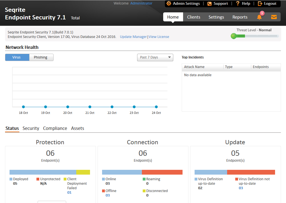
Task: Open the 03 definitions not up-to-date count
Action: pyautogui.click(x=241, y=188)
